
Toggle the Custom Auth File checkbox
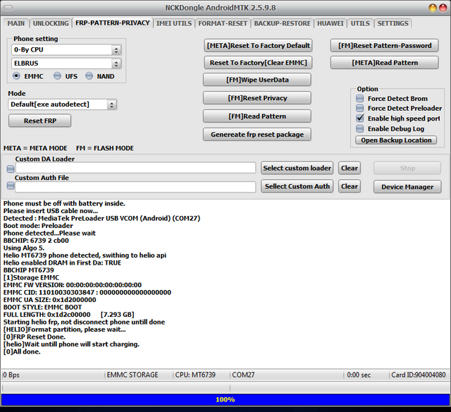(11, 186)
